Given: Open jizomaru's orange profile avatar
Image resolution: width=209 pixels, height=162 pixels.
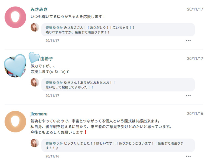Looking at the screenshot, I should pyautogui.click(x=15, y=122).
